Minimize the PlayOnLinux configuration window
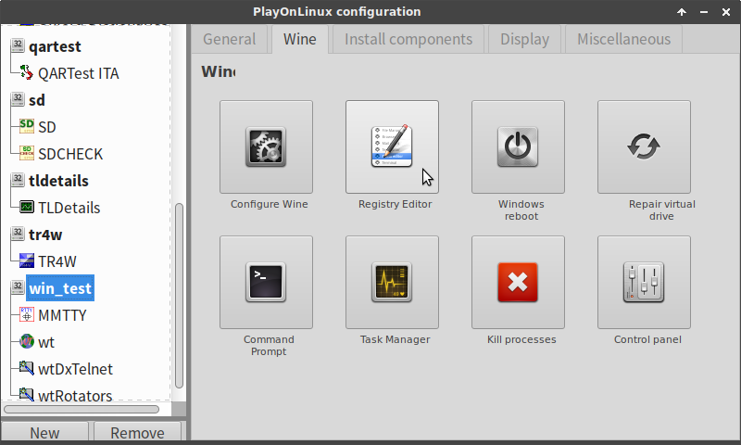Screen dimensions: 741x445 704,12
